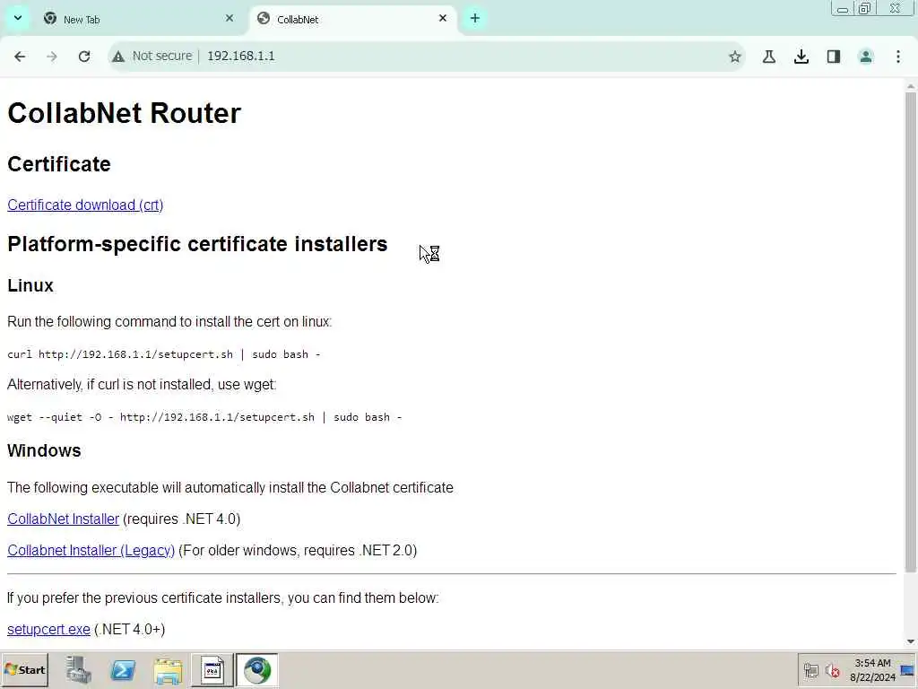
Task: Toggle the side panel icon
Action: click(x=834, y=57)
